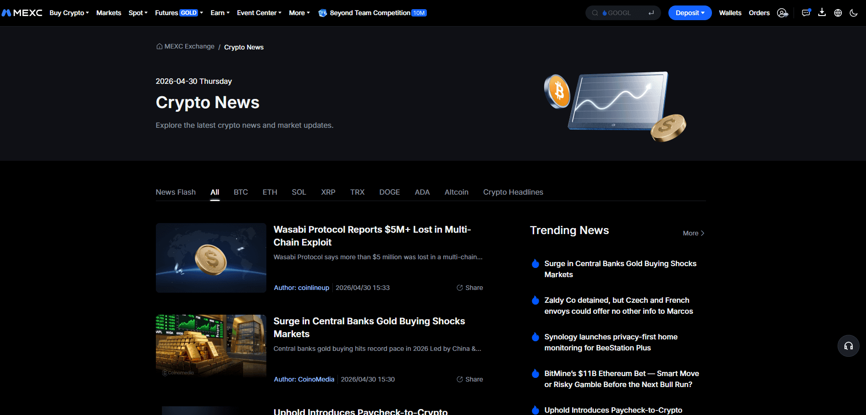This screenshot has width=866, height=415.
Task: Open Wallets in top bar
Action: click(730, 13)
